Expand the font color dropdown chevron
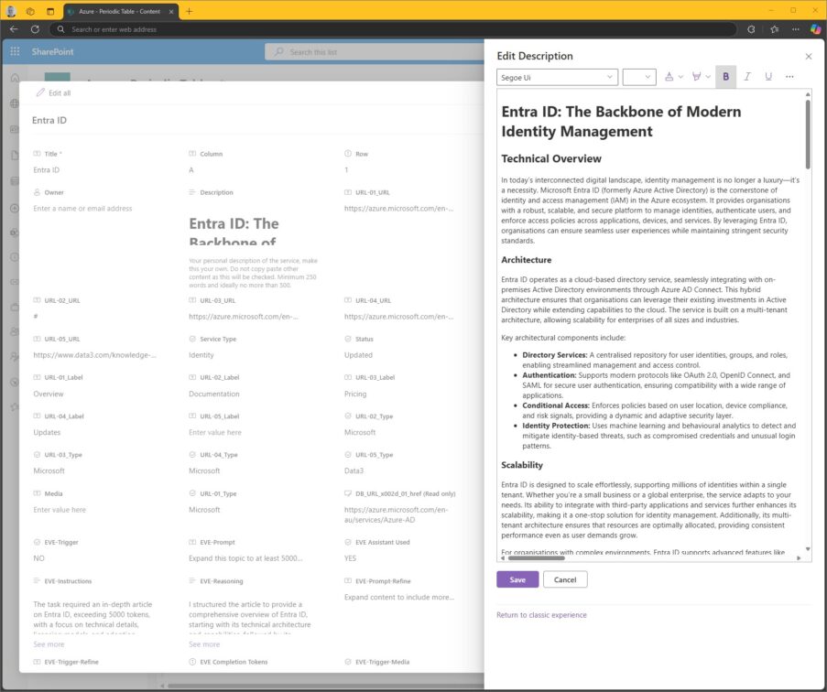Screen dimensions: 827x692 [682, 77]
